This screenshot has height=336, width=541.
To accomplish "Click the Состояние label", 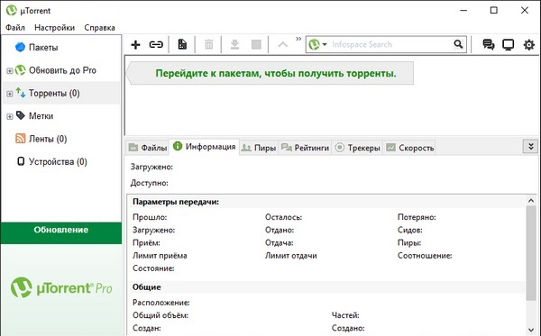I will (x=153, y=268).
